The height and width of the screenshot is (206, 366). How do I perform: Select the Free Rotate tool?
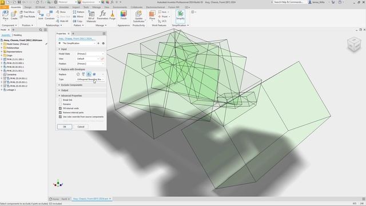tap(27, 17)
